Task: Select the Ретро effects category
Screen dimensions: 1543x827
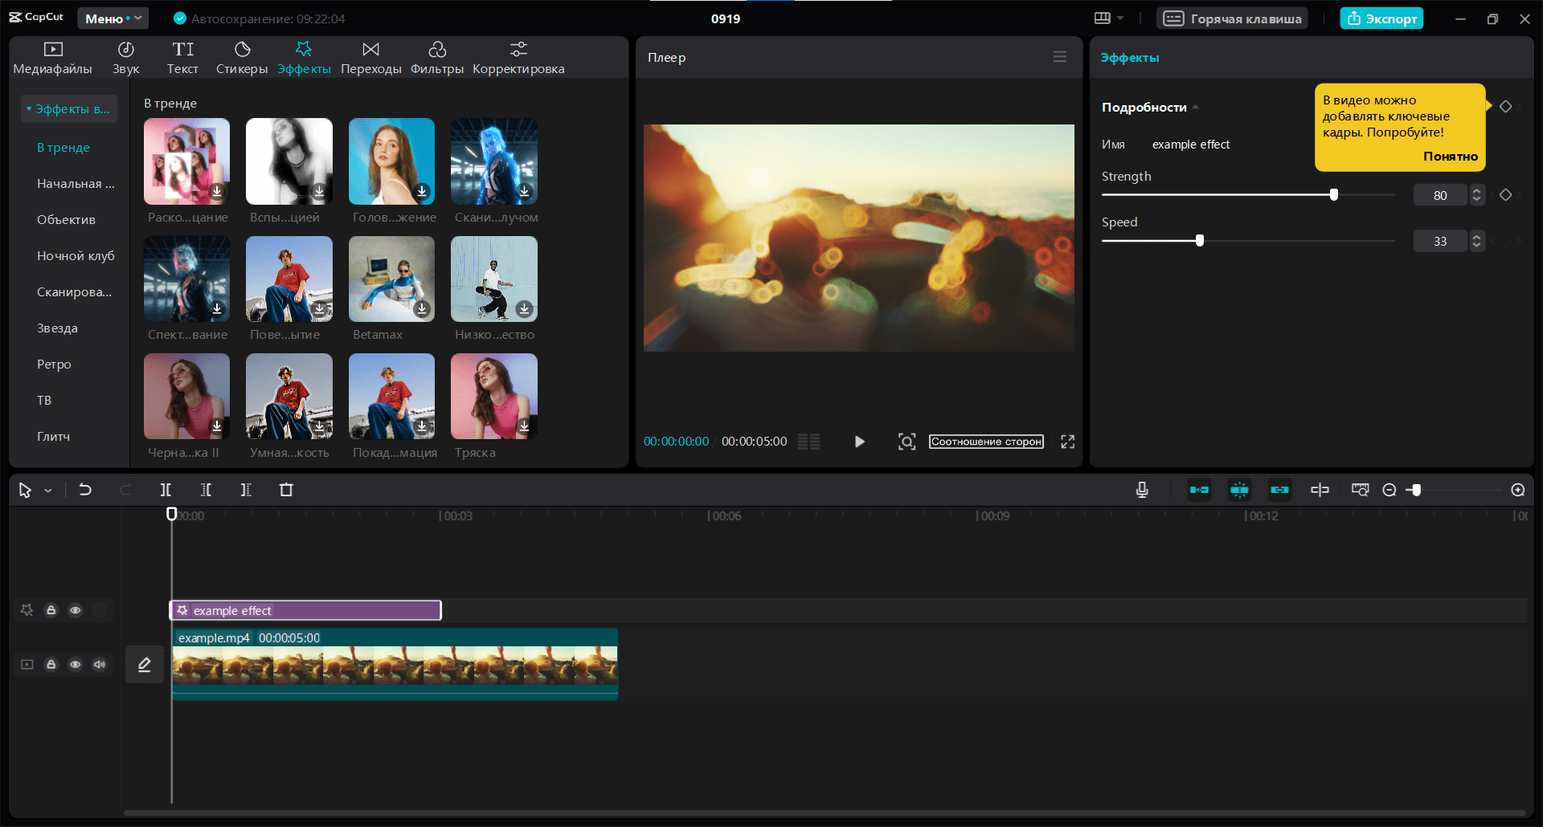Action: pyautogui.click(x=54, y=365)
